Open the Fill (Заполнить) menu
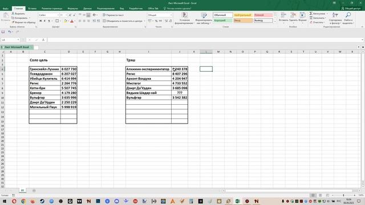This screenshot has width=365, height=205. coord(318,18)
